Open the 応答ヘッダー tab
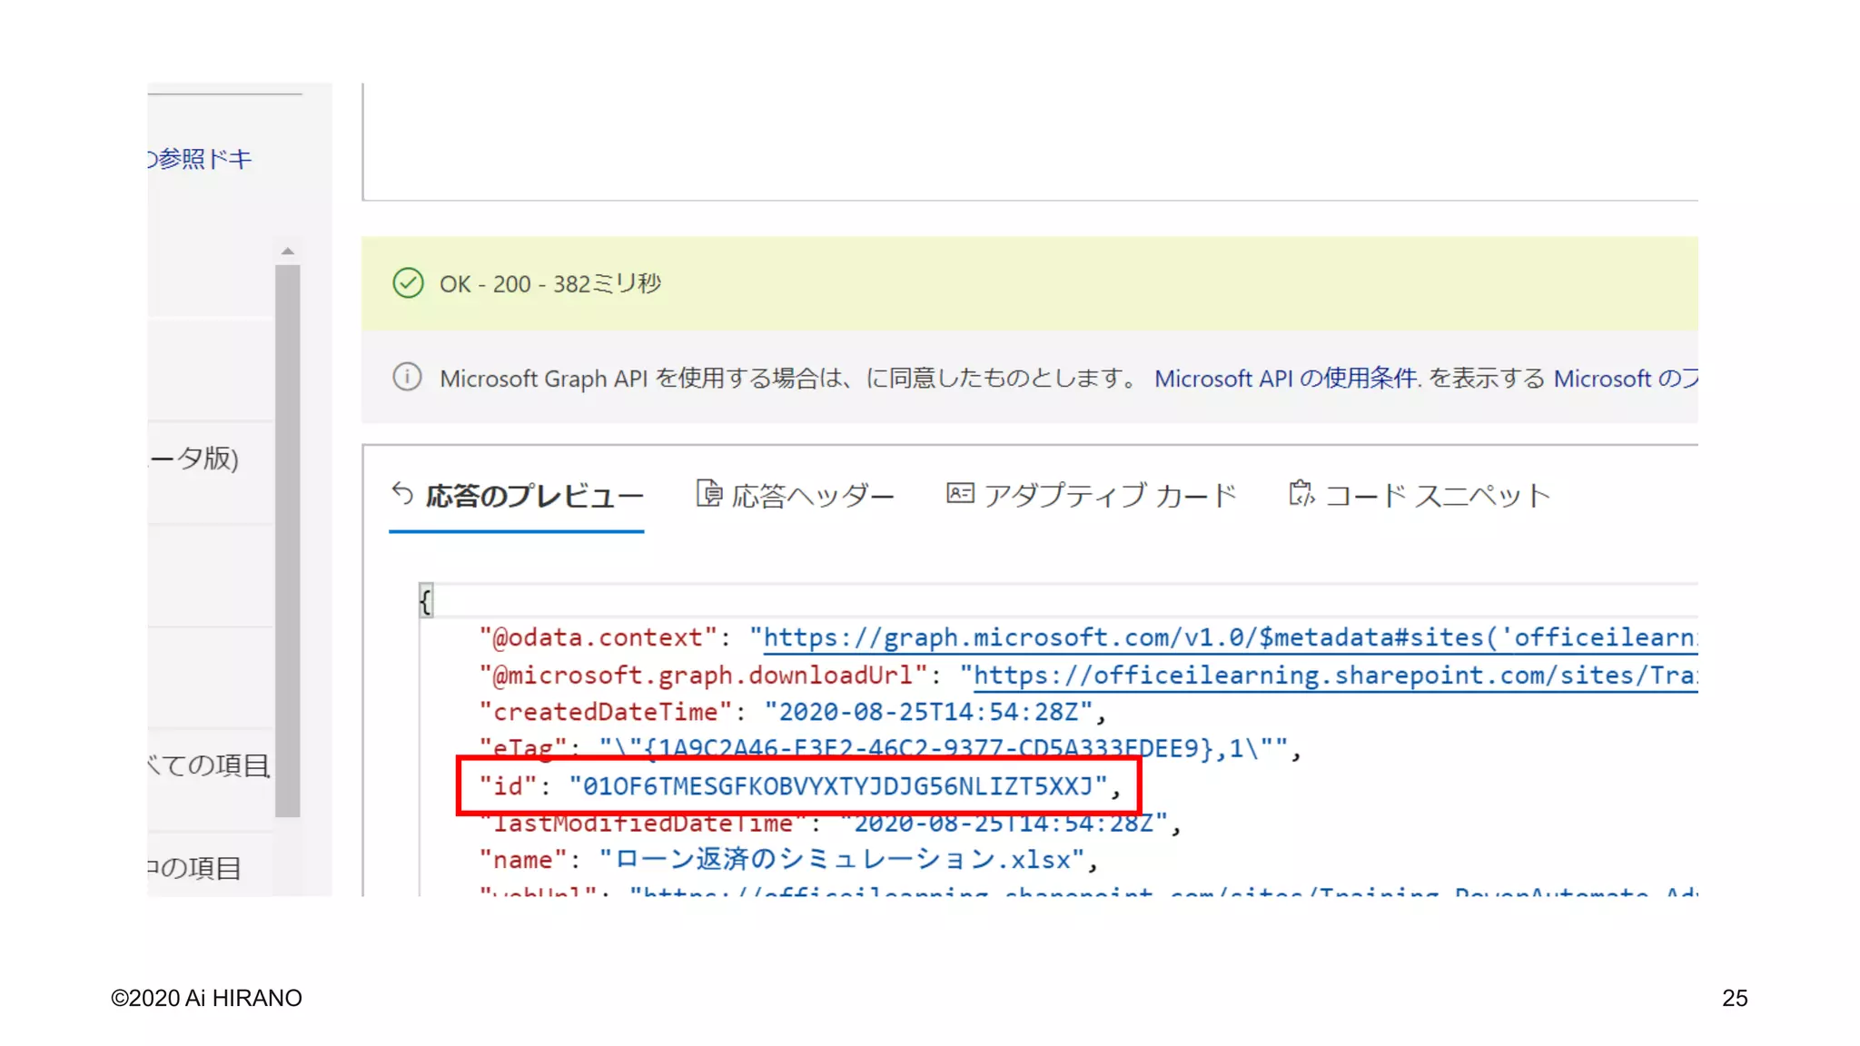This screenshot has width=1860, height=1046. click(x=813, y=496)
